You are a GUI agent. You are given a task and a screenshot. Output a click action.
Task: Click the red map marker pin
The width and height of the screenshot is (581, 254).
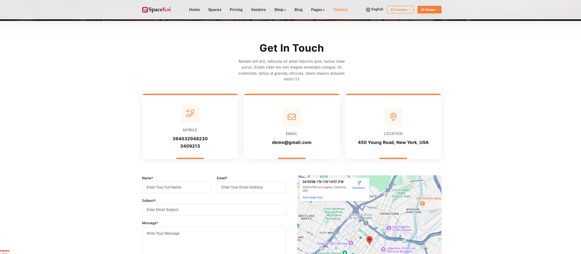(x=369, y=239)
